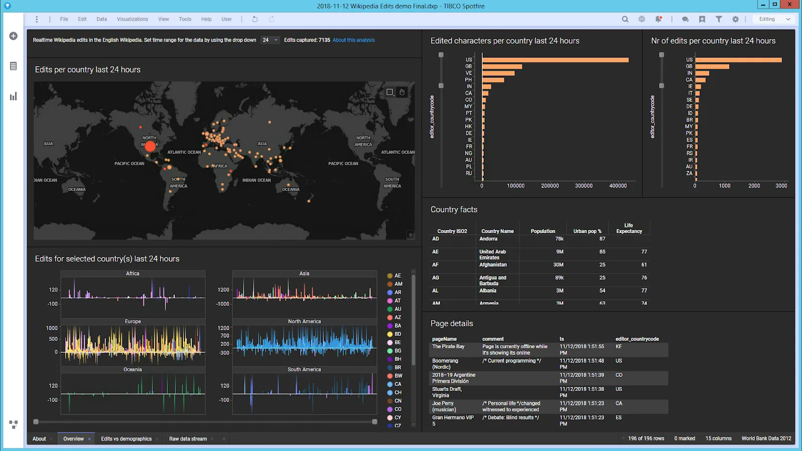Close the About page tab
This screenshot has width=802, height=451.
point(52,439)
